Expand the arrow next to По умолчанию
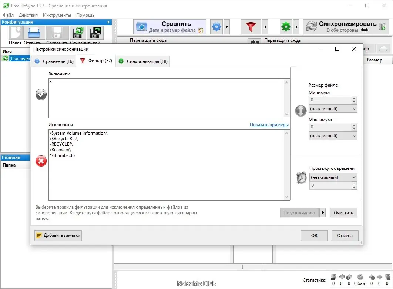The height and width of the screenshot is (289, 393). click(x=323, y=212)
